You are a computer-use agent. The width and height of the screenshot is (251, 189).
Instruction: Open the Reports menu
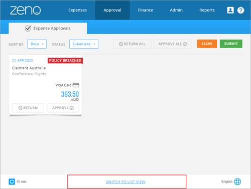tap(207, 10)
